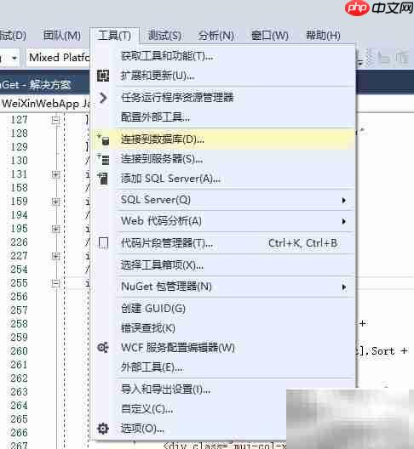Click line number 130
This screenshot has height=449, width=414.
(19, 161)
